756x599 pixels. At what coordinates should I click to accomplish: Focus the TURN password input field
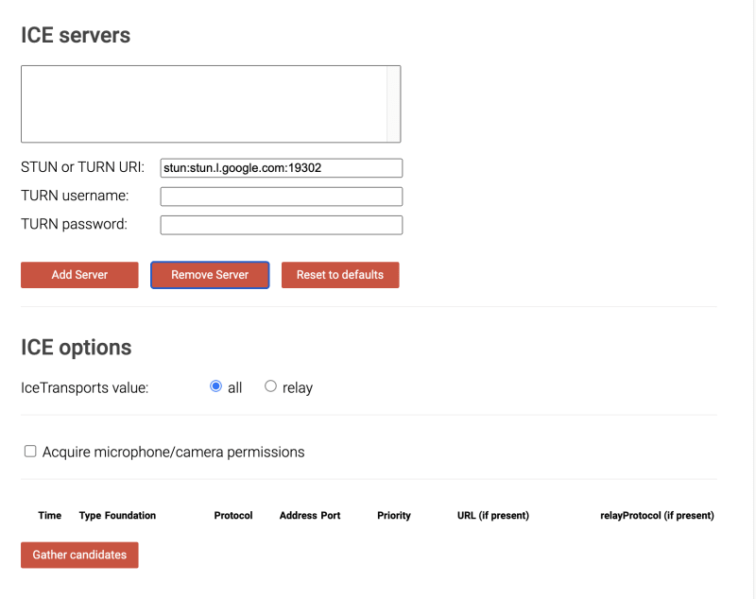282,225
